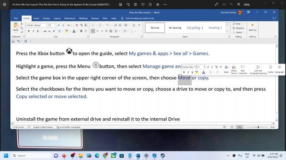Image resolution: width=286 pixels, height=160 pixels.
Task: Click the Tell me what you want search box
Action: [139, 18]
